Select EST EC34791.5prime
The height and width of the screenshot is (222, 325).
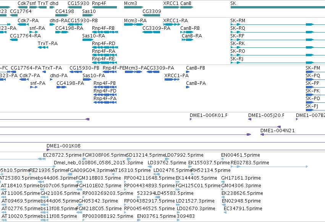coord(243,209)
